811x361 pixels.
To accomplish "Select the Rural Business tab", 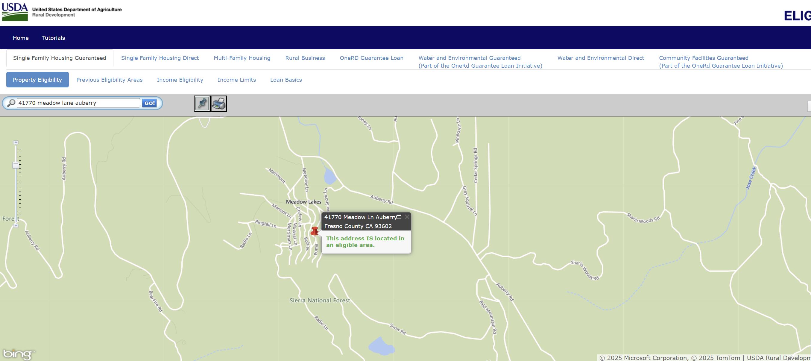I will click(x=305, y=58).
